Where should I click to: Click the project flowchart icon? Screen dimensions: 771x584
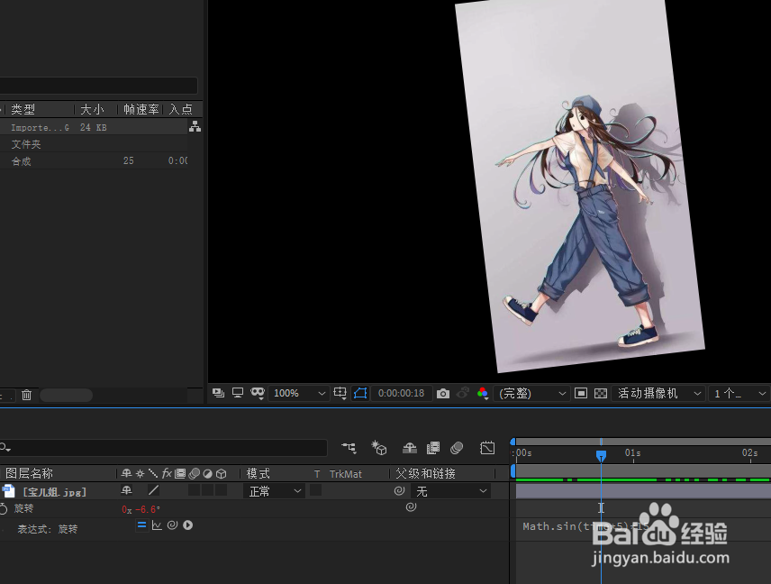195,126
